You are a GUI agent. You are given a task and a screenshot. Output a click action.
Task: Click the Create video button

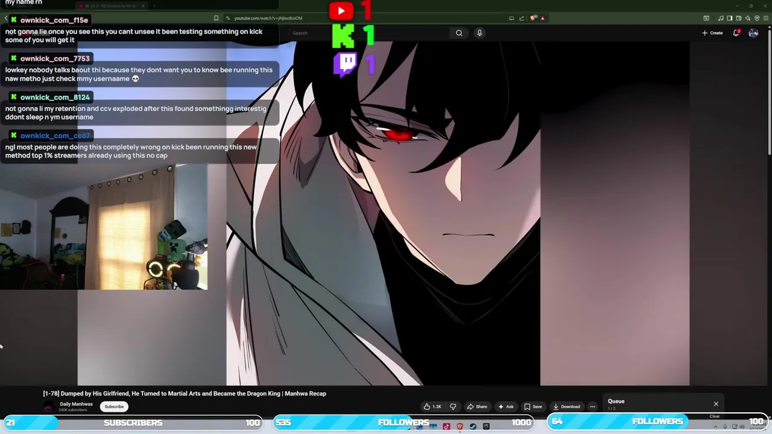pyautogui.click(x=712, y=33)
